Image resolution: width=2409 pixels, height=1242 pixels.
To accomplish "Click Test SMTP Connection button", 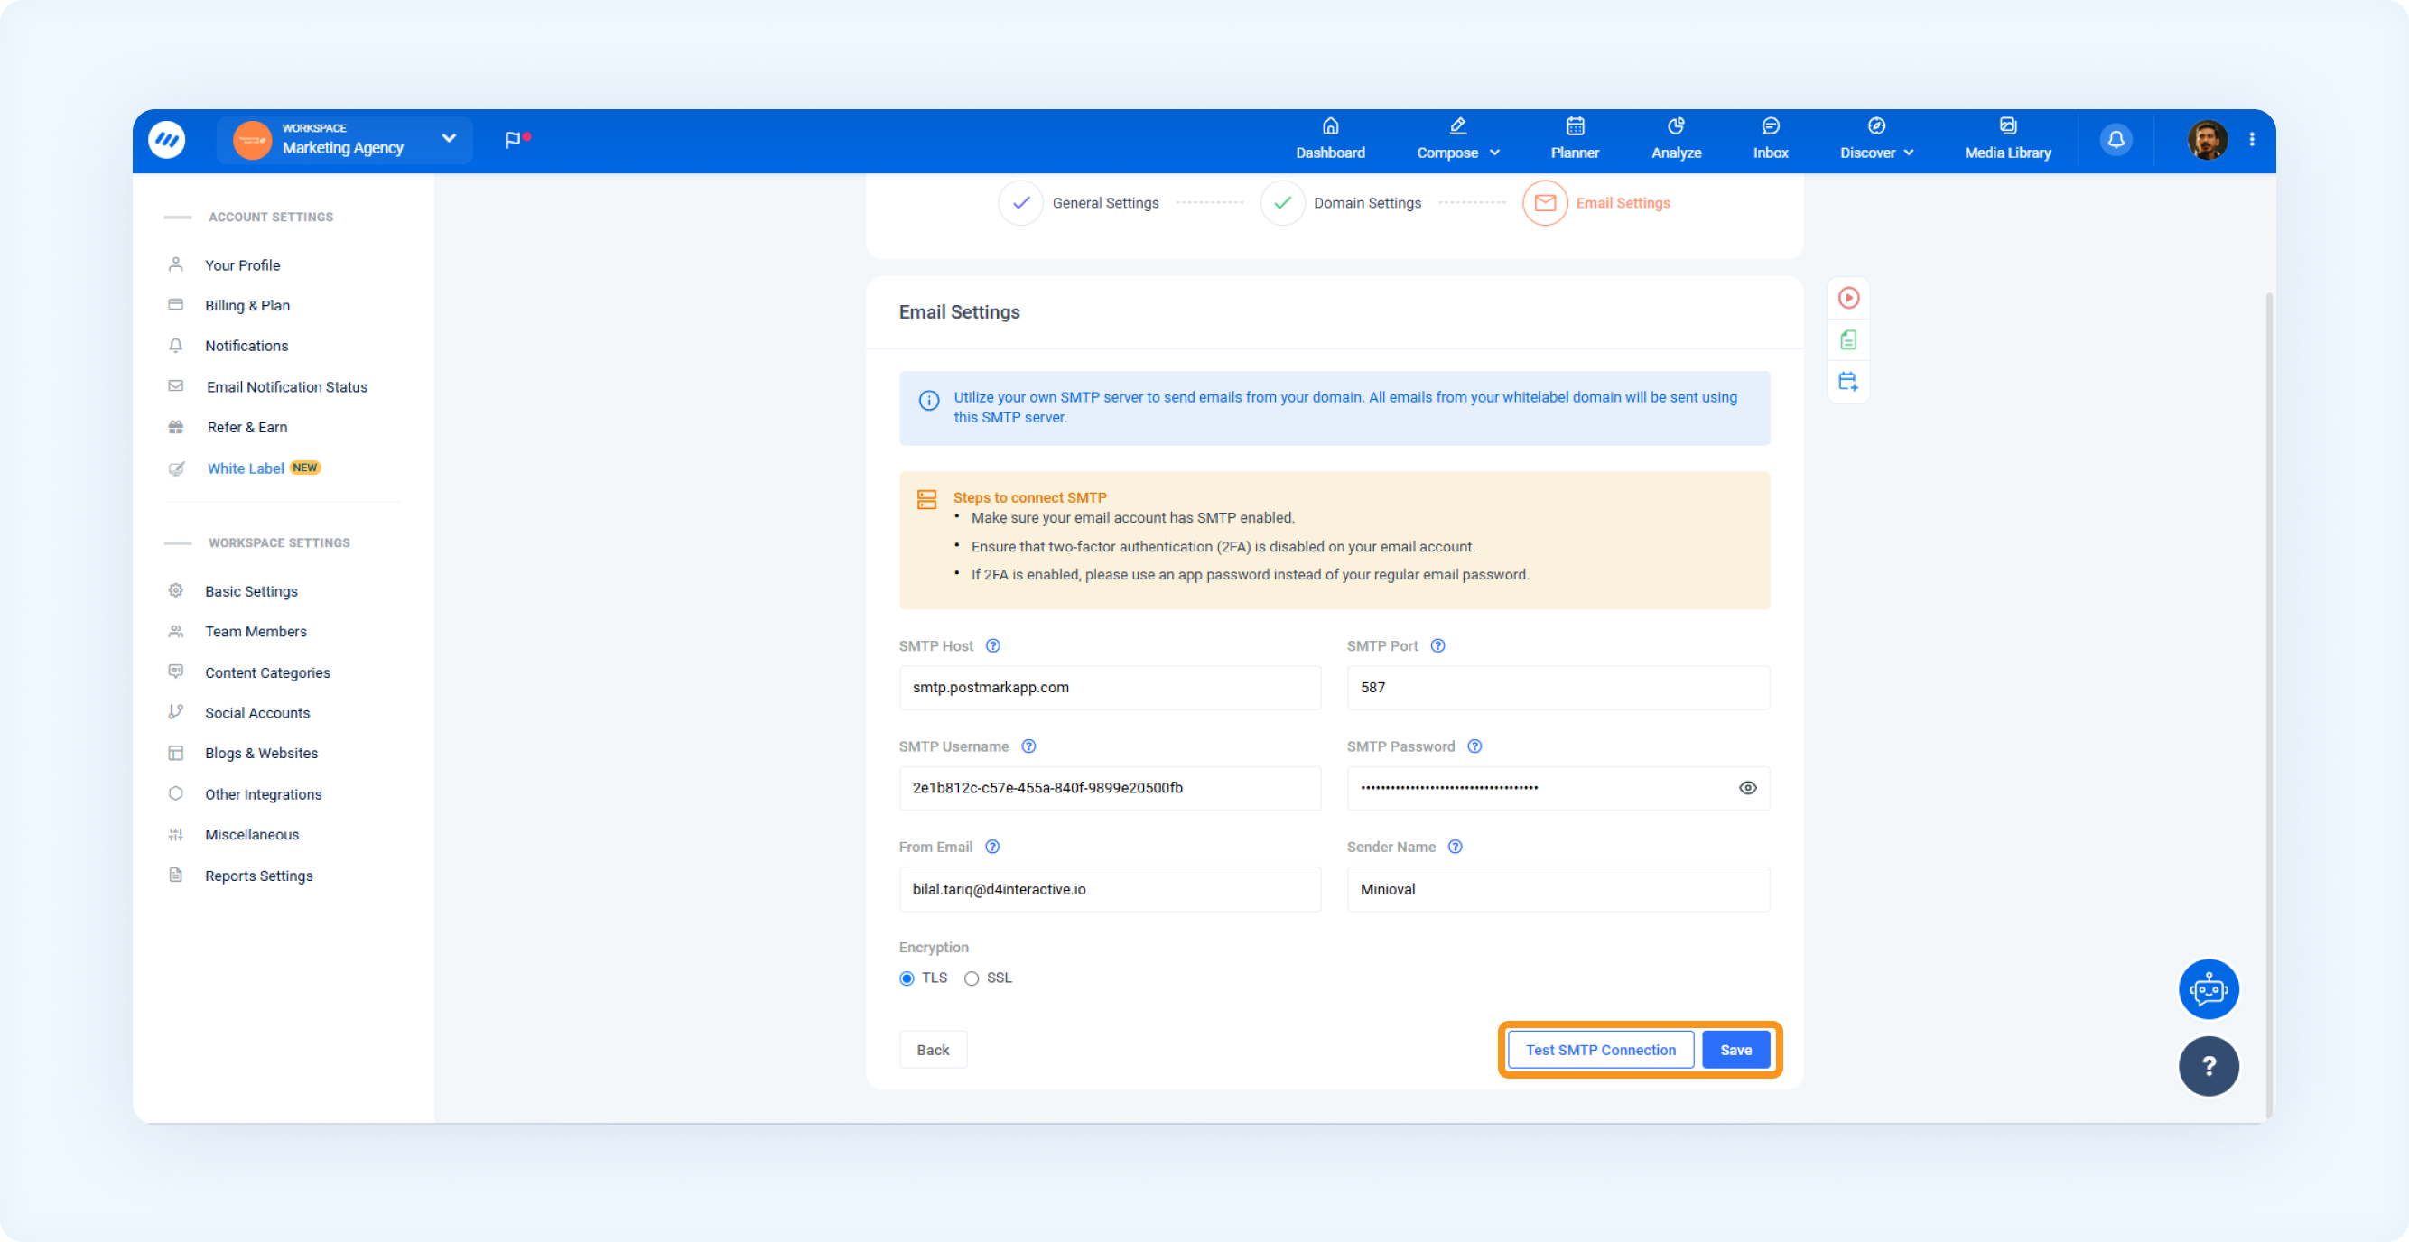I will (1600, 1050).
